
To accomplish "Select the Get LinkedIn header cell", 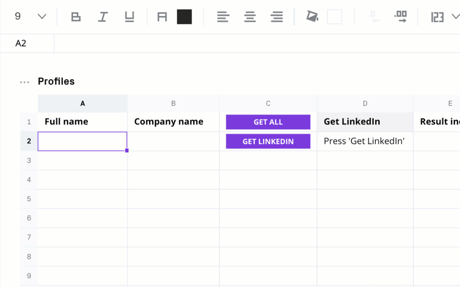I will click(x=365, y=122).
